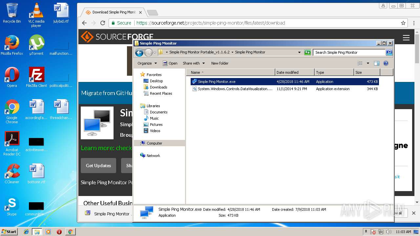Select Desktop under Favorites

[156, 81]
